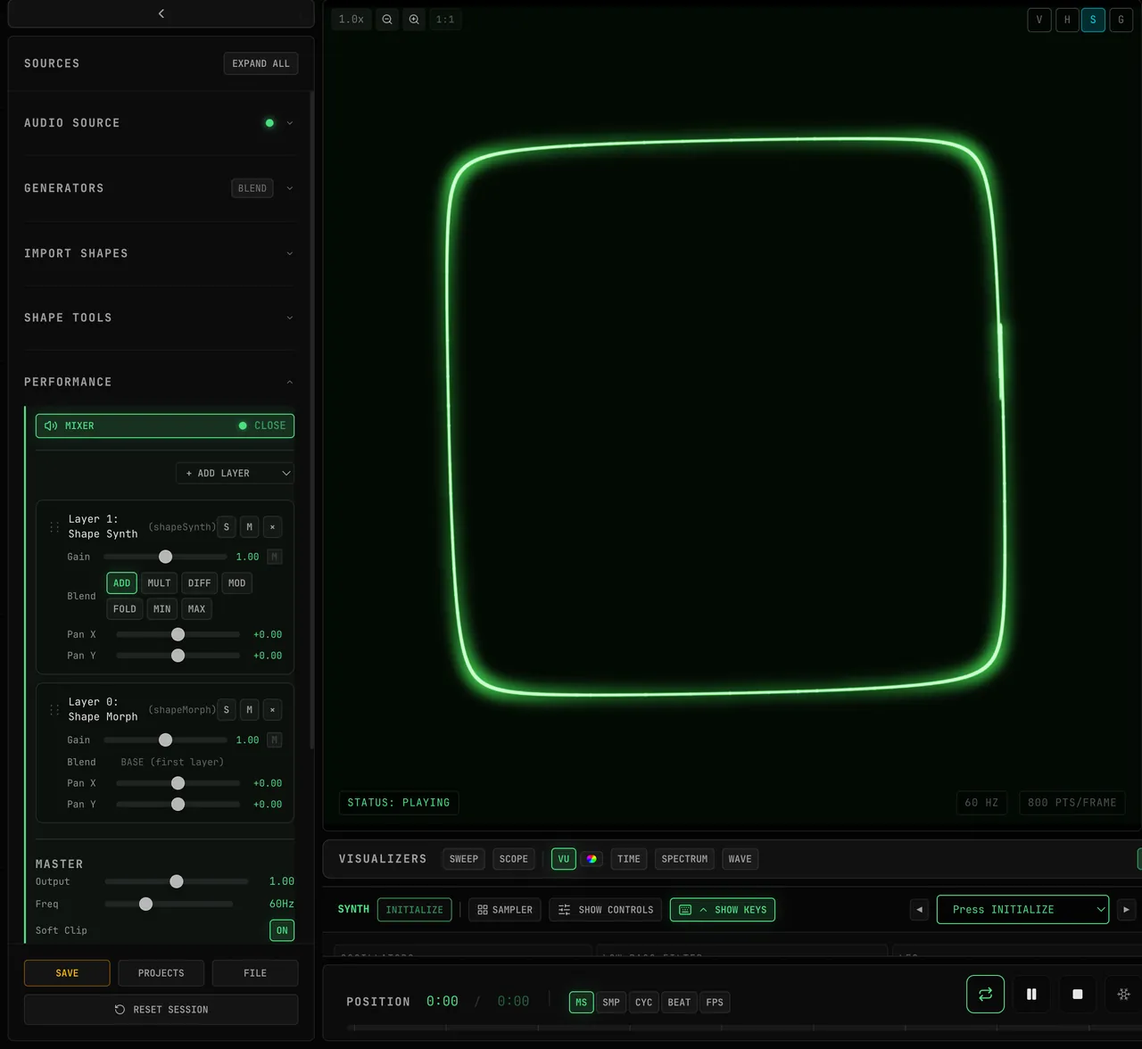Viewport: 1142px width, 1049px height.
Task: Zoom out the scope display
Action: pos(387,19)
